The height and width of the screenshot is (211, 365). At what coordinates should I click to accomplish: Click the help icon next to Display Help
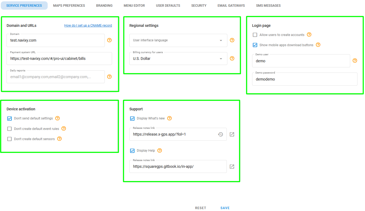pos(160,151)
